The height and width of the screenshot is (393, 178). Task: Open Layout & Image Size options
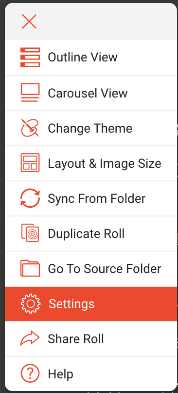point(91,163)
